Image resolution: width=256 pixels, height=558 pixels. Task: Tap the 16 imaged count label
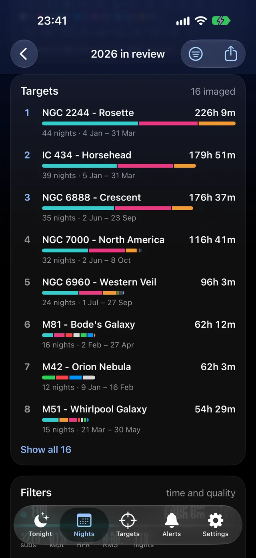pos(213,91)
